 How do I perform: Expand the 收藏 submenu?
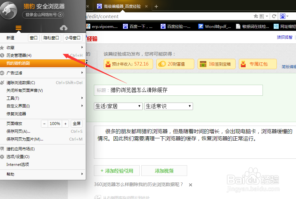point(43,47)
